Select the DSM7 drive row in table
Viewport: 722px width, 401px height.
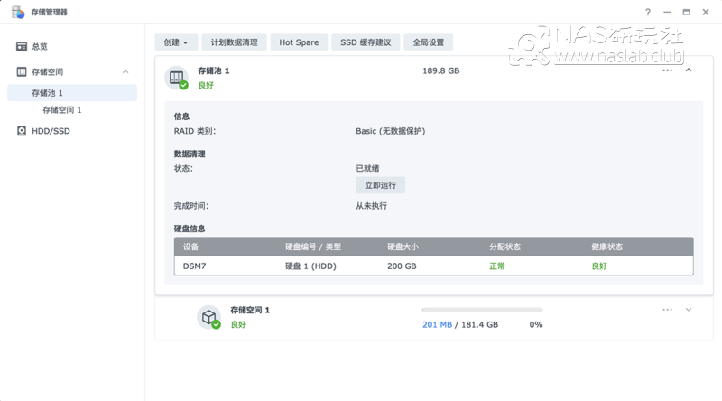coord(433,266)
